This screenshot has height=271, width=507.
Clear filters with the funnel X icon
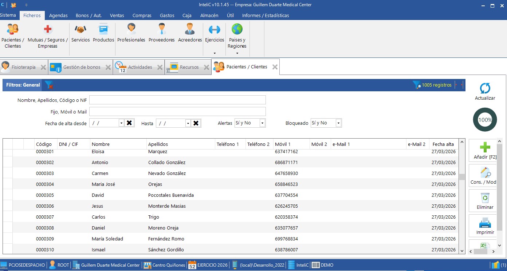pyautogui.click(x=49, y=85)
